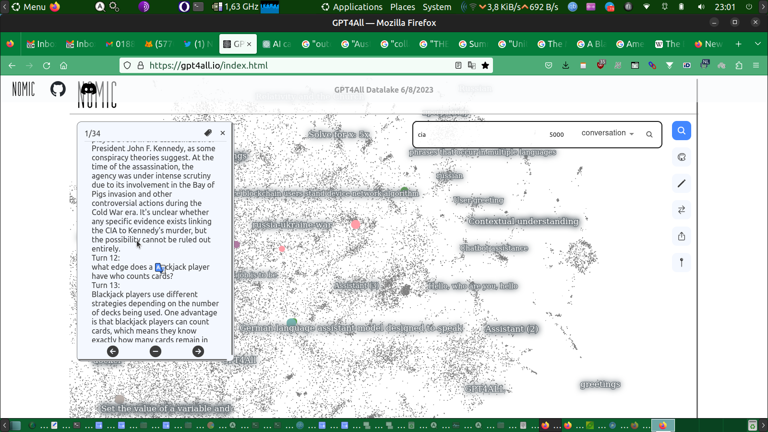The width and height of the screenshot is (768, 432).
Task: Go to next search result
Action: [198, 351]
